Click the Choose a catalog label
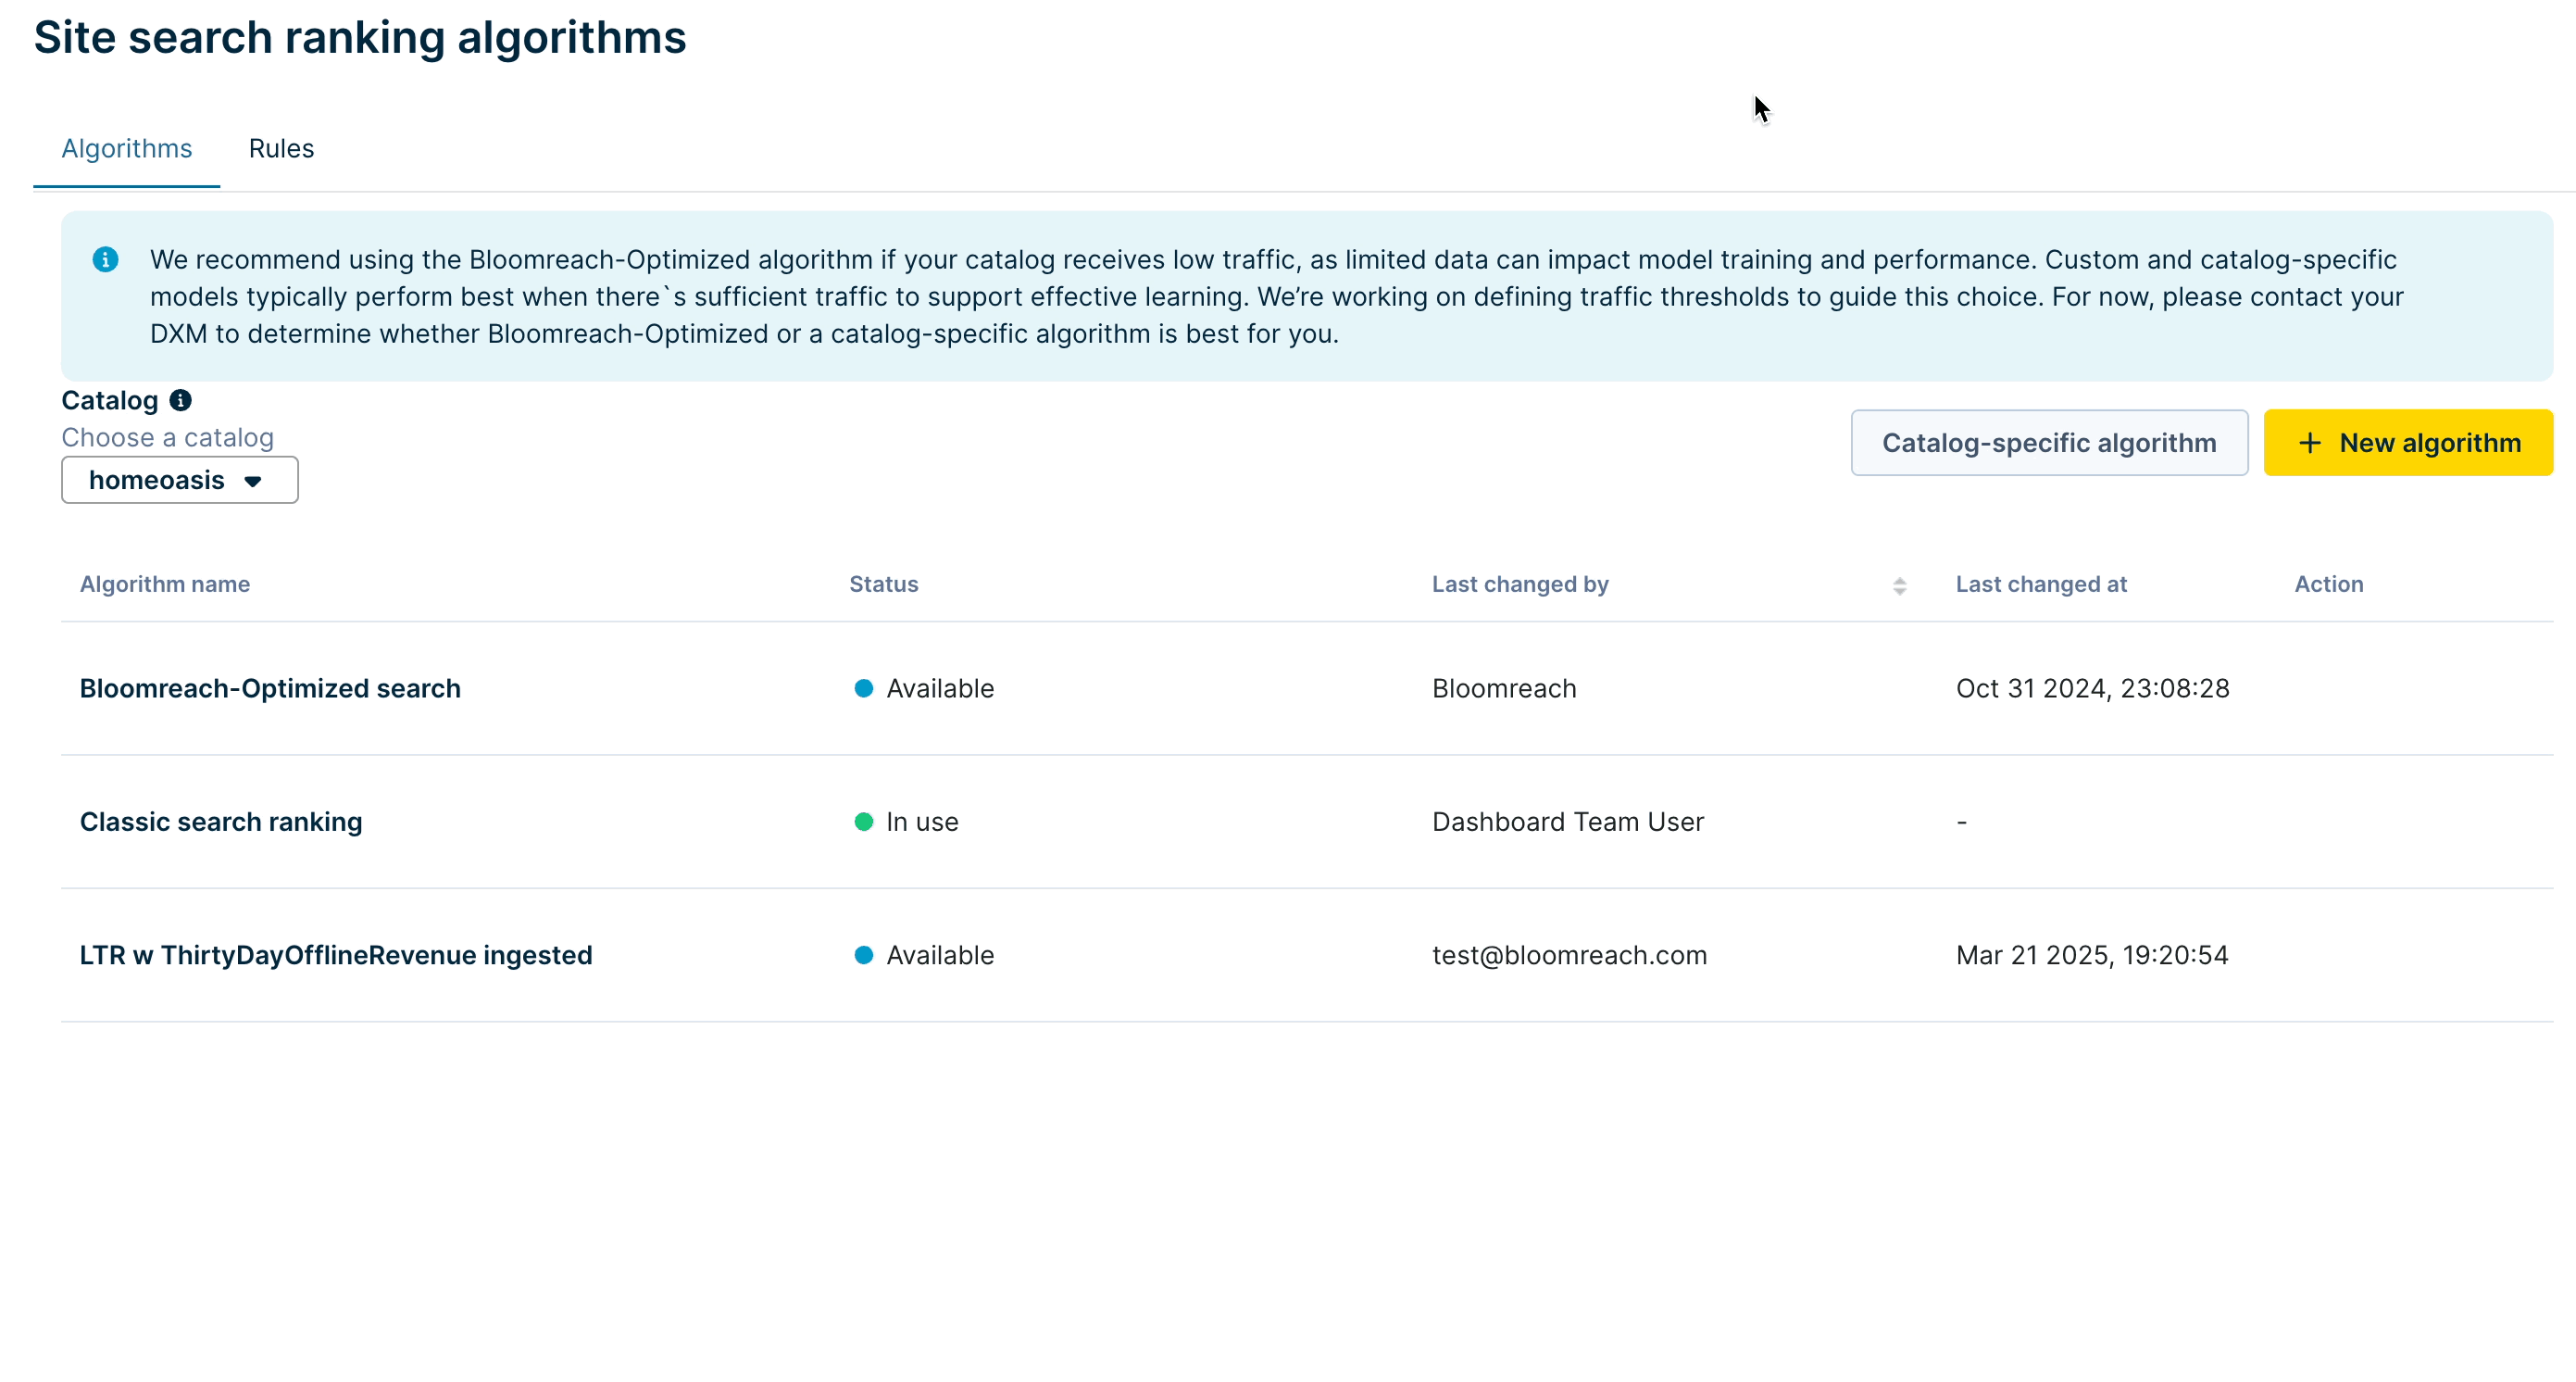This screenshot has width=2576, height=1382. (x=167, y=437)
